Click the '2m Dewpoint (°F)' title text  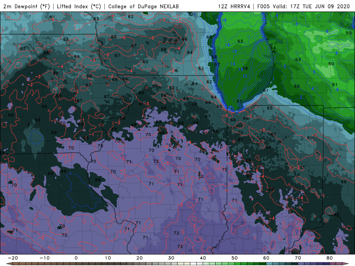[x=27, y=6]
